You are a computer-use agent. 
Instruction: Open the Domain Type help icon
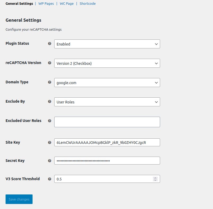49,82
